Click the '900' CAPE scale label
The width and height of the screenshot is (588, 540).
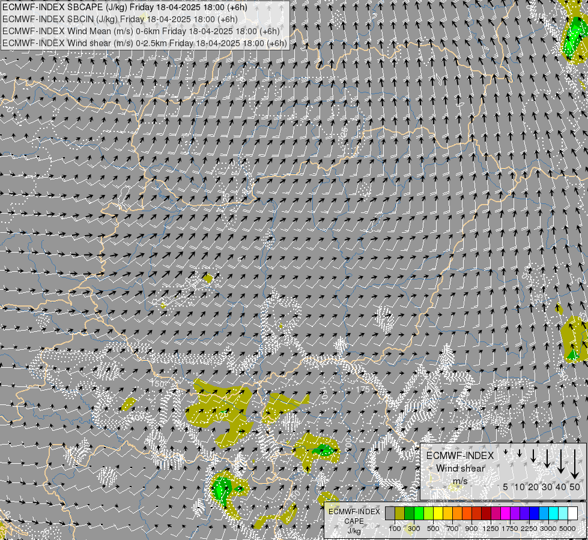click(x=471, y=529)
